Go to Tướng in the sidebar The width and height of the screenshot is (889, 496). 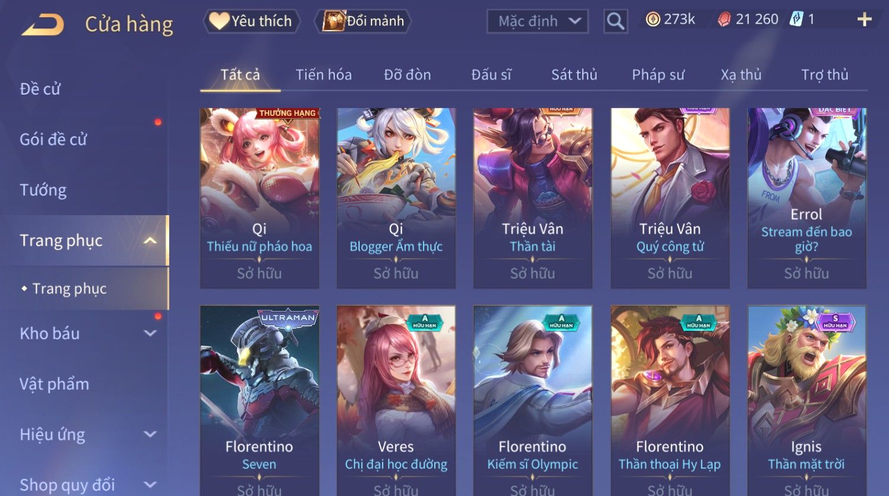pos(43,190)
